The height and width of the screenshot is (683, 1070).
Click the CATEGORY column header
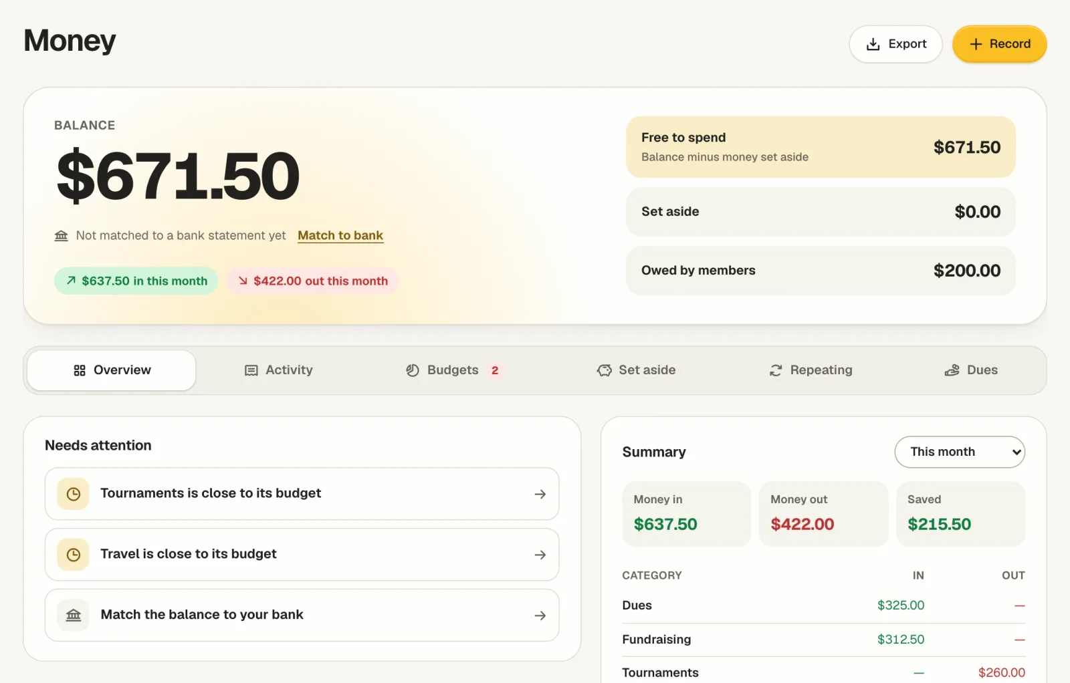click(652, 575)
